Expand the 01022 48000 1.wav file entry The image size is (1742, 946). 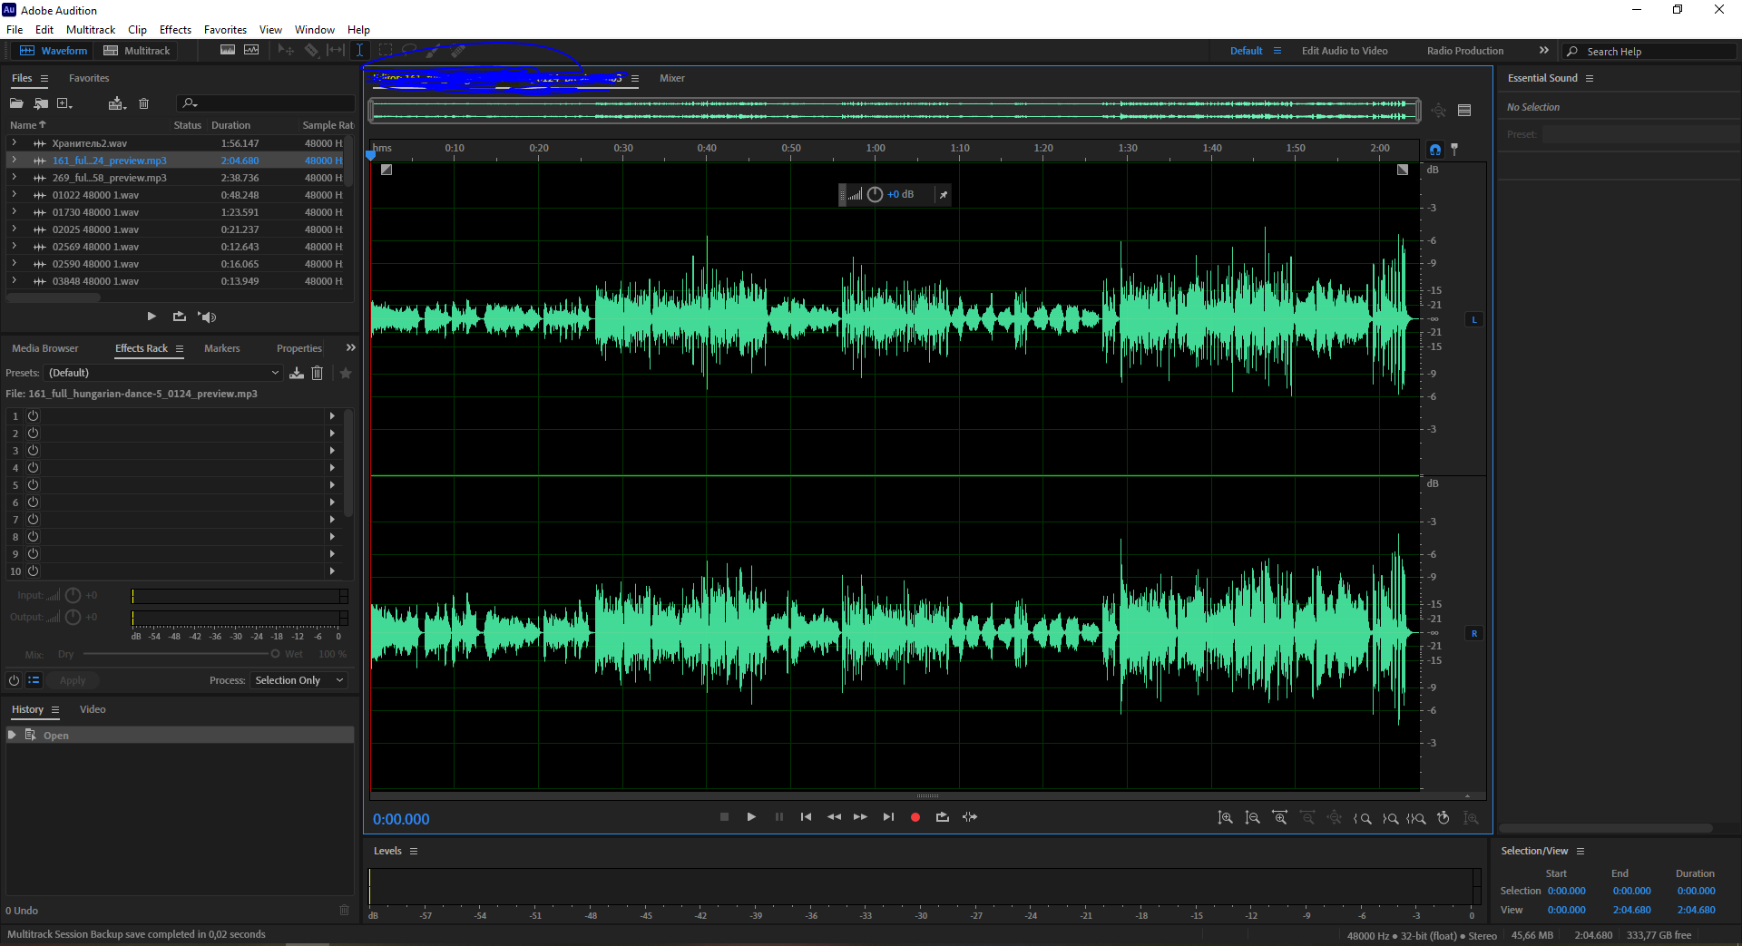pyautogui.click(x=14, y=195)
